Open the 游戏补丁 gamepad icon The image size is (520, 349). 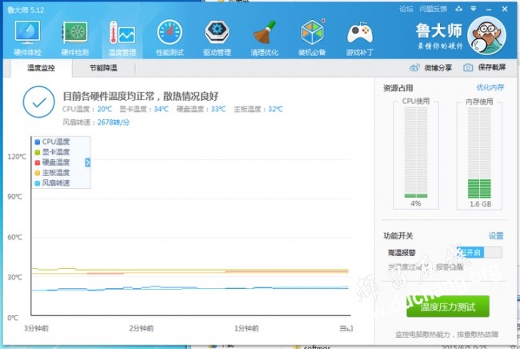[x=359, y=38]
